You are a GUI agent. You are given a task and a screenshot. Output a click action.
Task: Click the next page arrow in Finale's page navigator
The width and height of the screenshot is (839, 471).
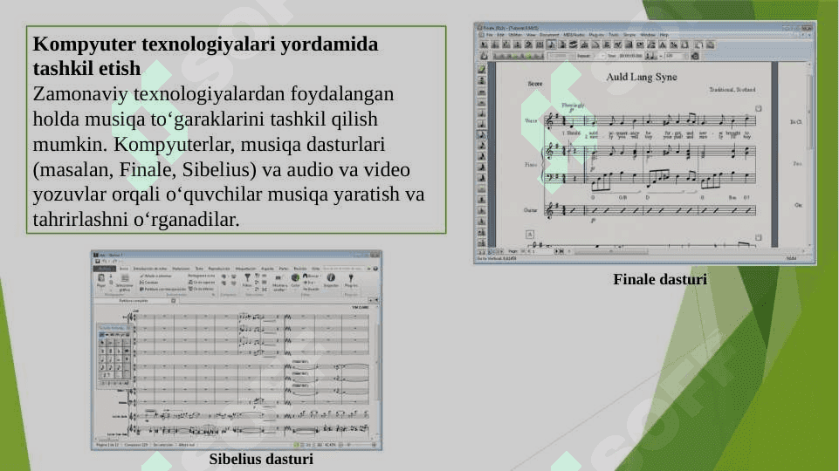[x=556, y=250]
